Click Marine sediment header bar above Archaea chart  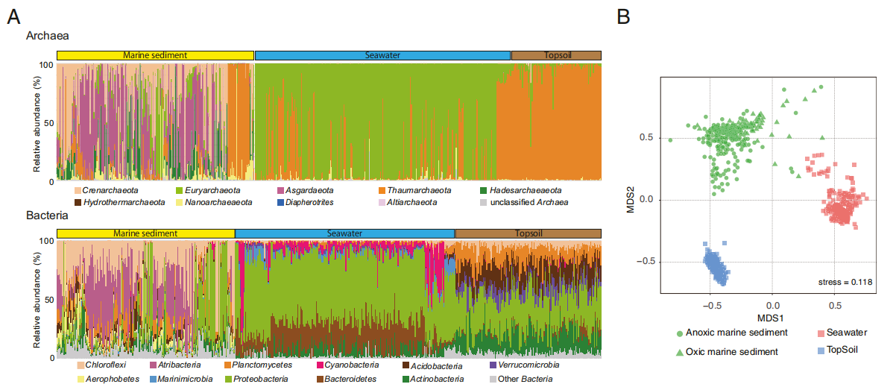click(155, 55)
